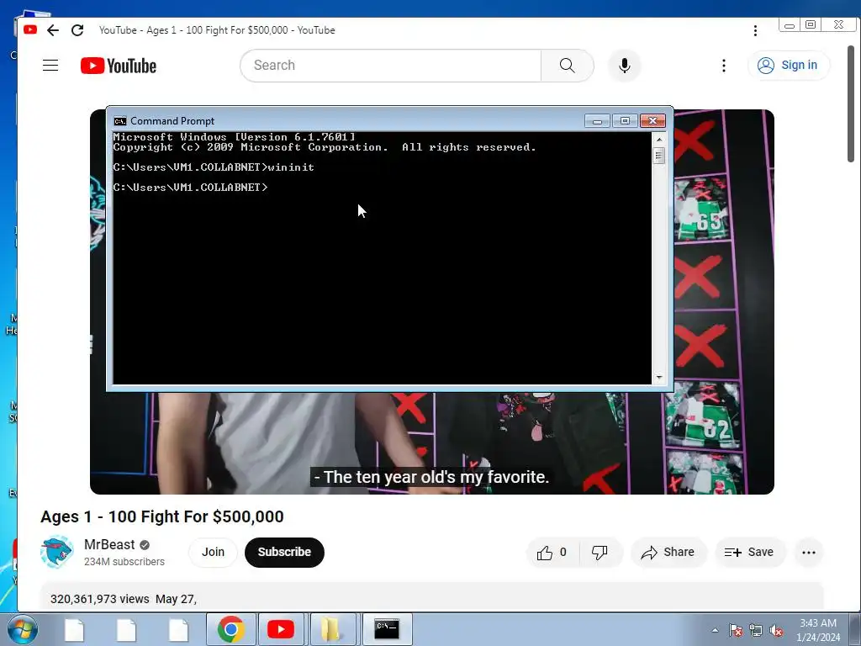The image size is (861, 646).
Task: Focus the YouTube Search field
Action: click(390, 66)
